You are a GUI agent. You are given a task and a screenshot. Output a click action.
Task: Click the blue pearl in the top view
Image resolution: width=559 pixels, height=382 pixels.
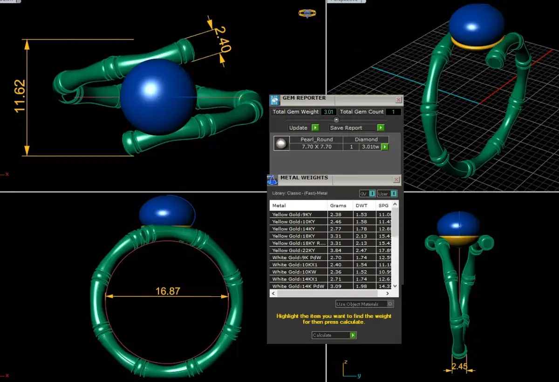157,96
